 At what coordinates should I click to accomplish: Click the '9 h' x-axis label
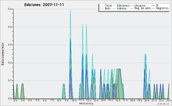(67, 101)
